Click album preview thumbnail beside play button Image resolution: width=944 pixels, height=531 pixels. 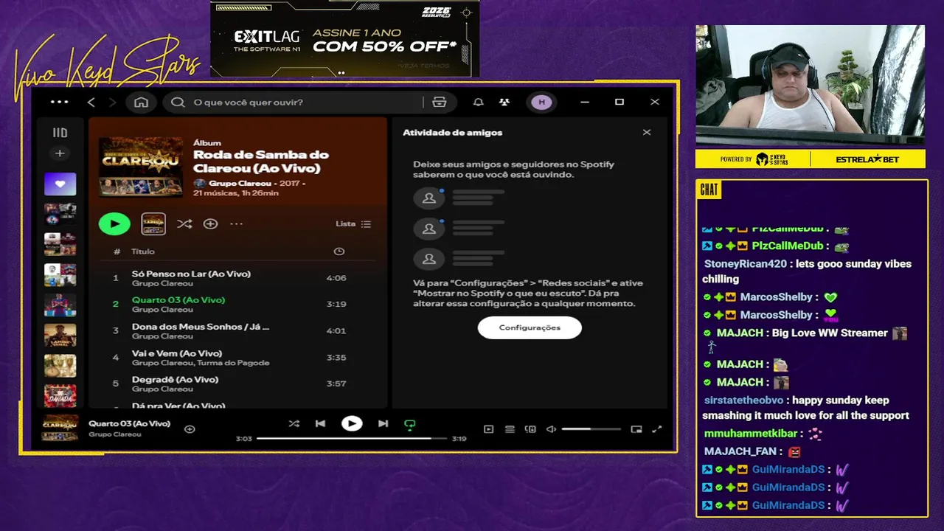tap(153, 223)
